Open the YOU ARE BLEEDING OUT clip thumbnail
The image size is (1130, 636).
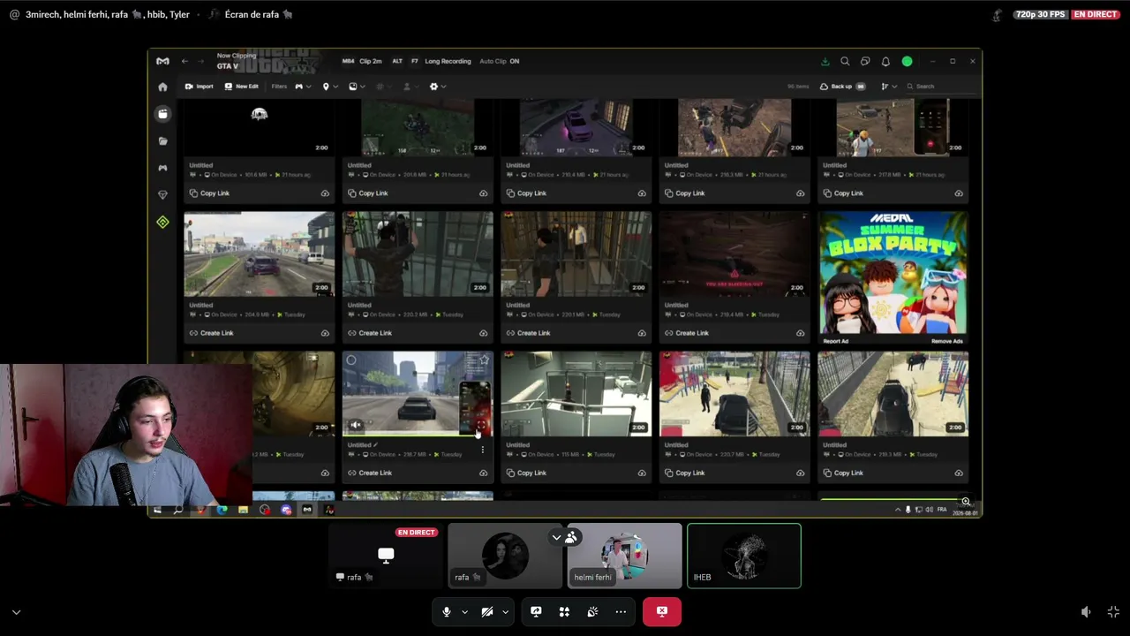point(734,254)
